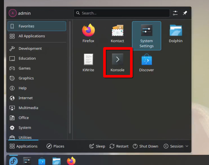
Task: Open the Games category
Action: [37, 68]
